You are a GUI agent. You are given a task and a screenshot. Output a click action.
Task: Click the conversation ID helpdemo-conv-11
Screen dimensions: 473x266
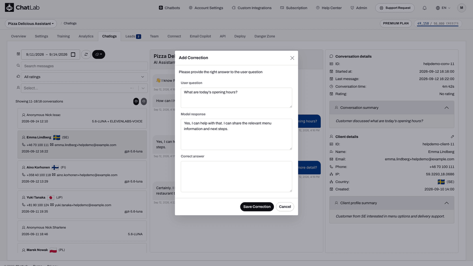[x=438, y=64]
